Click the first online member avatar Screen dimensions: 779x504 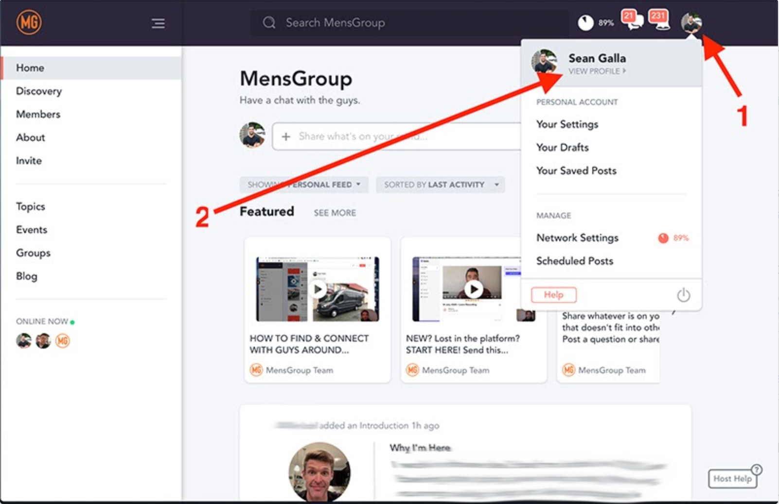24,341
